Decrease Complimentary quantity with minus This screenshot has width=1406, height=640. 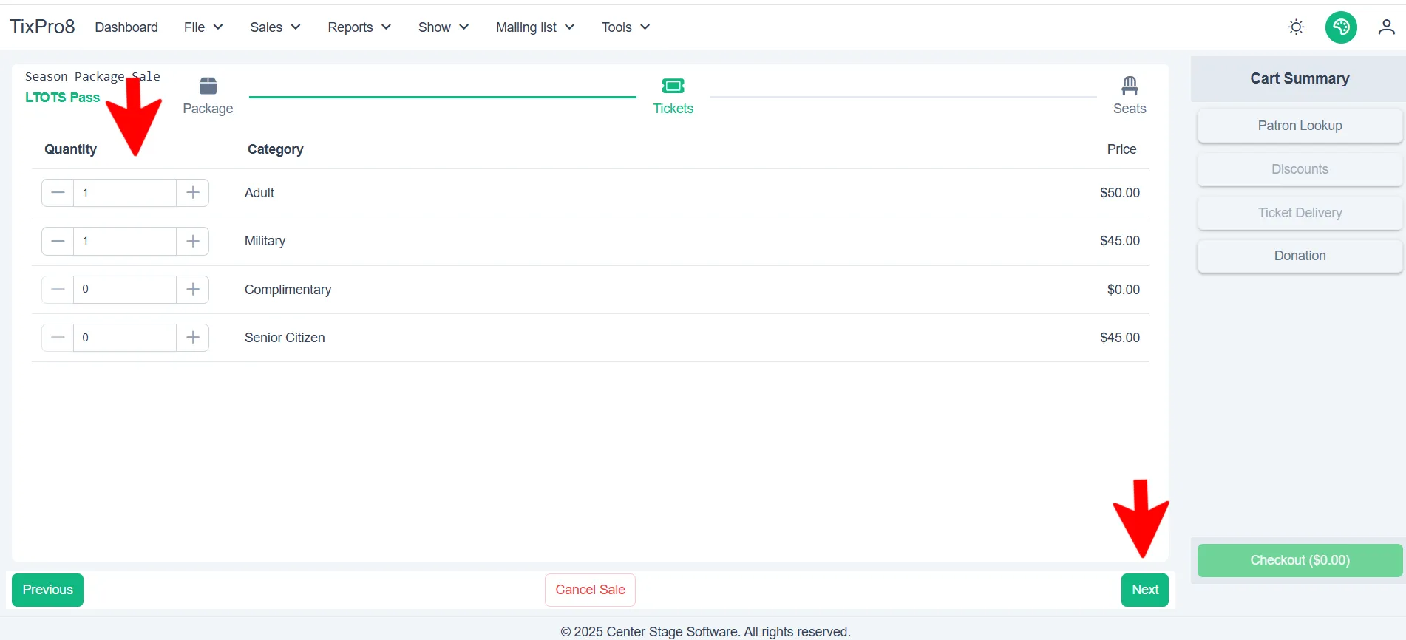58,290
